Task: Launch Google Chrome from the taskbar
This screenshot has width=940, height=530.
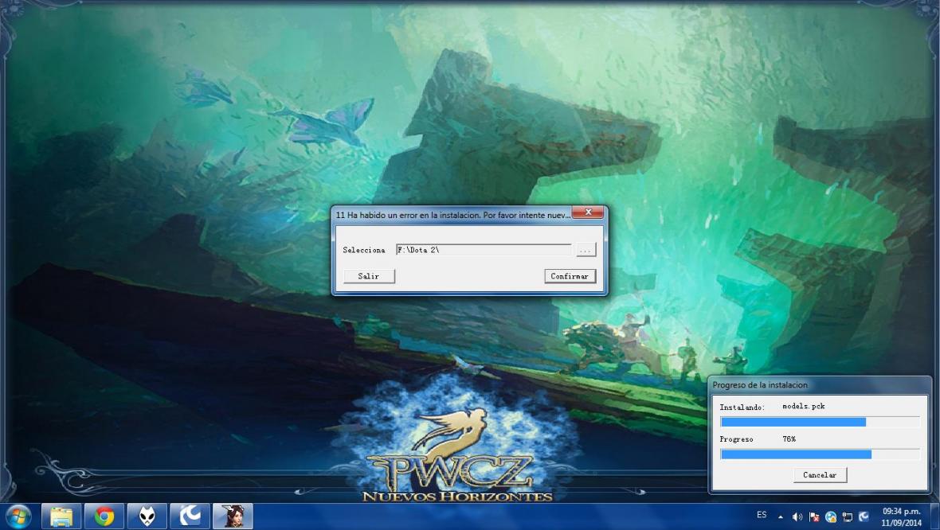Action: click(104, 516)
